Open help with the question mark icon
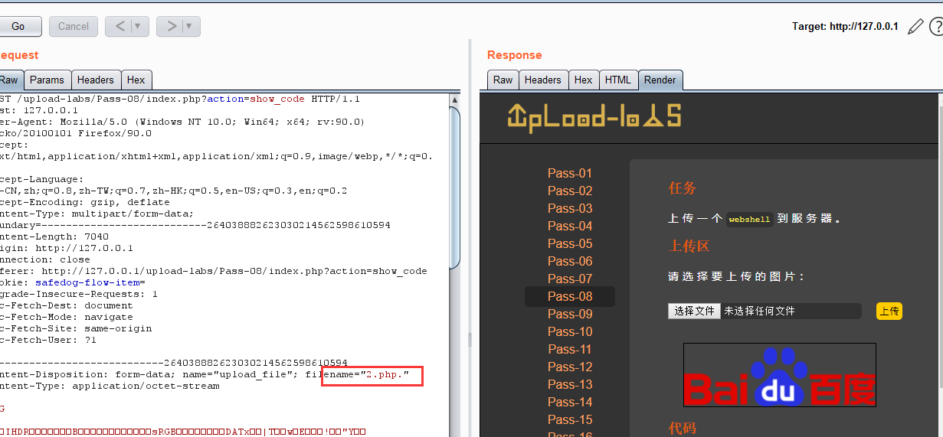Image resolution: width=943 pixels, height=437 pixels. point(936,27)
